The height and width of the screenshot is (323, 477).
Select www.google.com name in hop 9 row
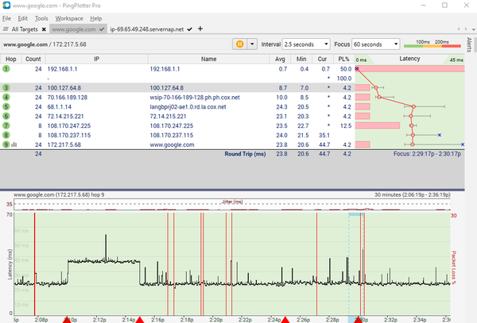[x=172, y=144]
